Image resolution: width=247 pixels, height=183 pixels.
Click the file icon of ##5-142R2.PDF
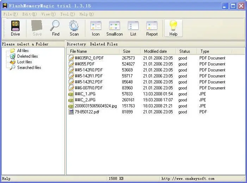[71, 82]
